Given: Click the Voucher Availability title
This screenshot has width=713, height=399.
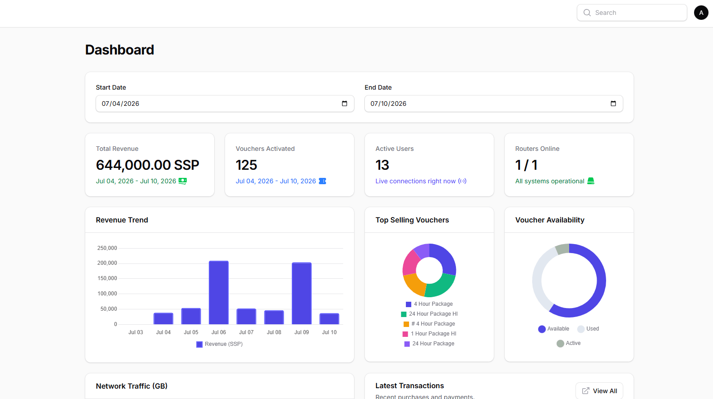Looking at the screenshot, I should pyautogui.click(x=550, y=220).
